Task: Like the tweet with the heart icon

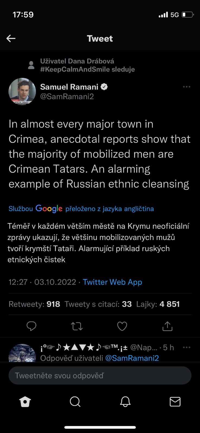Action: [x=122, y=326]
